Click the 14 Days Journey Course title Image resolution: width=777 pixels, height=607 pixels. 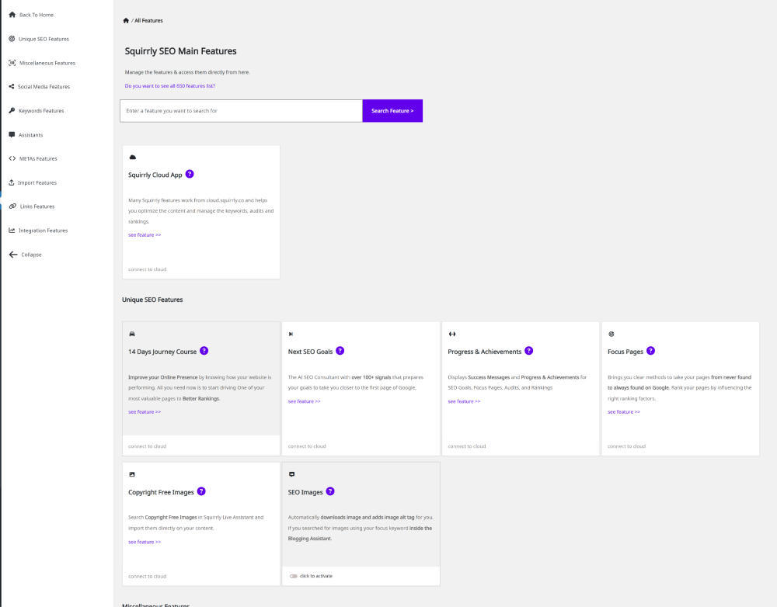click(x=162, y=352)
